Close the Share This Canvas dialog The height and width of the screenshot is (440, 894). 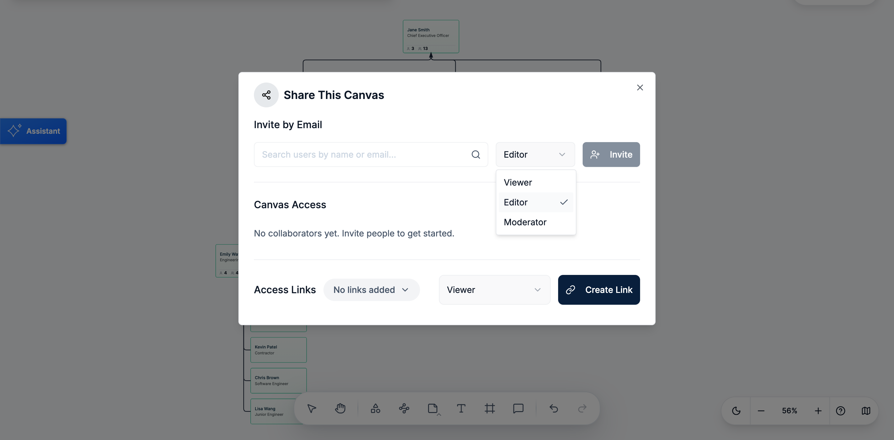(x=640, y=88)
